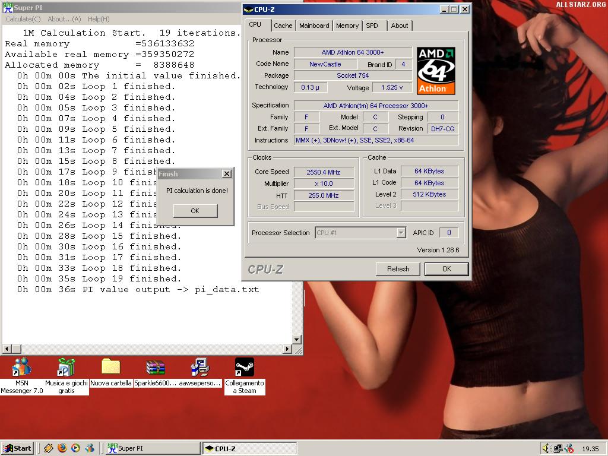The width and height of the screenshot is (608, 456).
Task: Click the Super PI scroll right arrow
Action: click(287, 349)
